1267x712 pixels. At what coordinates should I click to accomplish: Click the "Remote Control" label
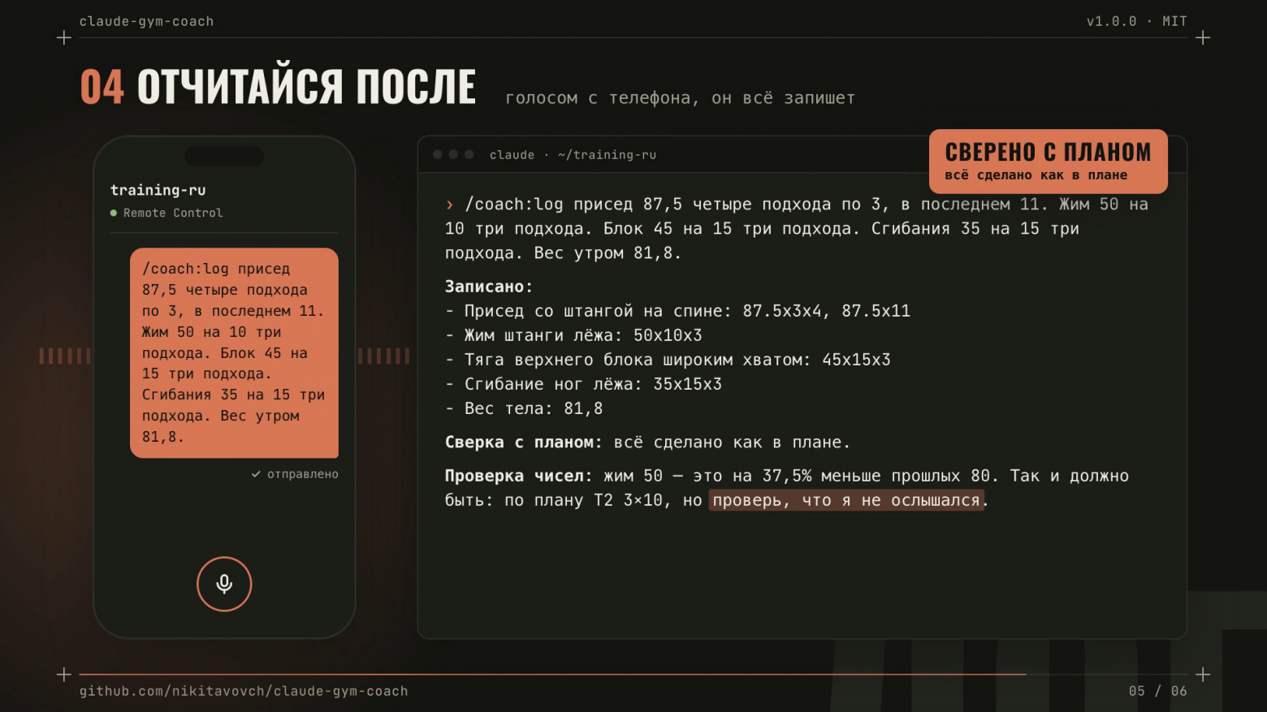173,213
